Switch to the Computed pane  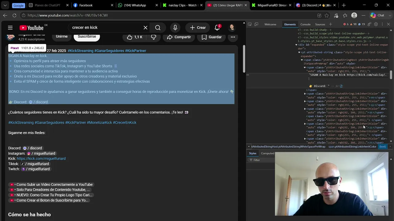[x=267, y=153]
